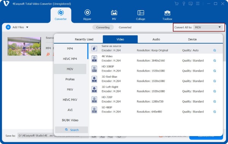Click the 4Easysoft logo icon
The width and height of the screenshot is (228, 144).
(x=6, y=3)
